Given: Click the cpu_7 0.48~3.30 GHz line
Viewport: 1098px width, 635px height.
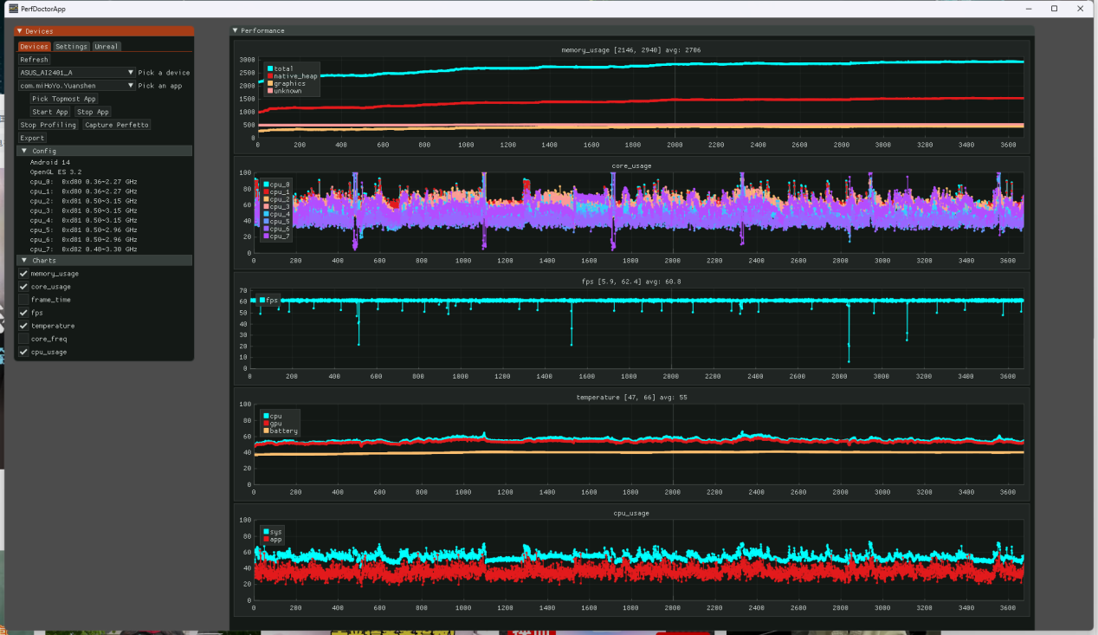Looking at the screenshot, I should pos(83,249).
